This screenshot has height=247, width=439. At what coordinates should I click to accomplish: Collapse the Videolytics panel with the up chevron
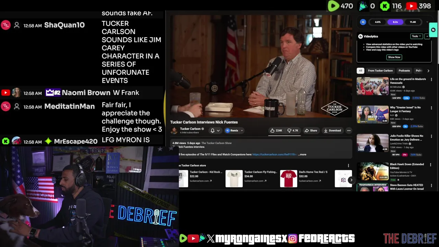coord(427,36)
